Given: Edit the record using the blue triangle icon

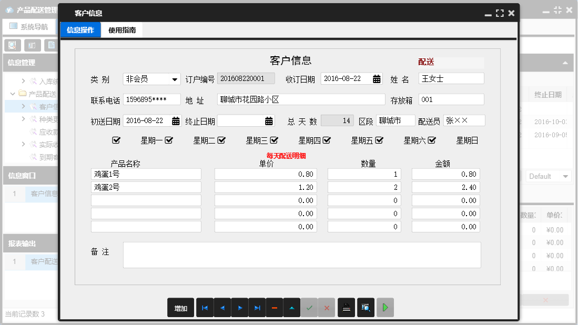Looking at the screenshot, I should [x=292, y=308].
